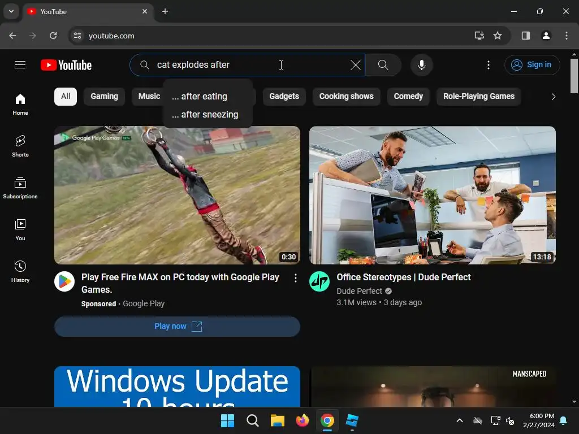The image size is (579, 434).
Task: Open the YouTube hamburger guide menu
Action: (20, 65)
